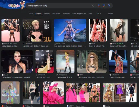
Task: Open the Google doodle logo
Action: (x=16, y=5)
